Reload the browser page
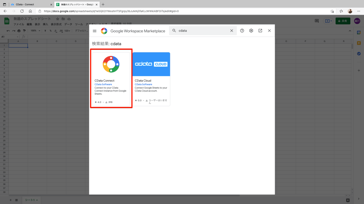 coord(22,11)
